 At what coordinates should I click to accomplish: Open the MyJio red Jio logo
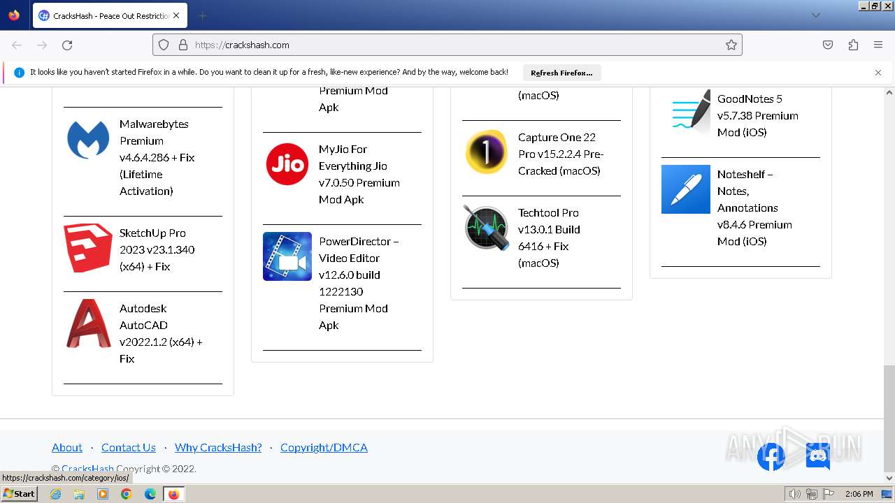[x=287, y=164]
